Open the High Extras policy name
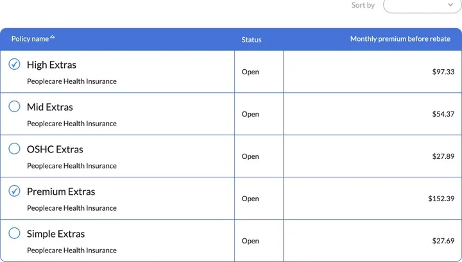The width and height of the screenshot is (462, 262). click(x=51, y=65)
